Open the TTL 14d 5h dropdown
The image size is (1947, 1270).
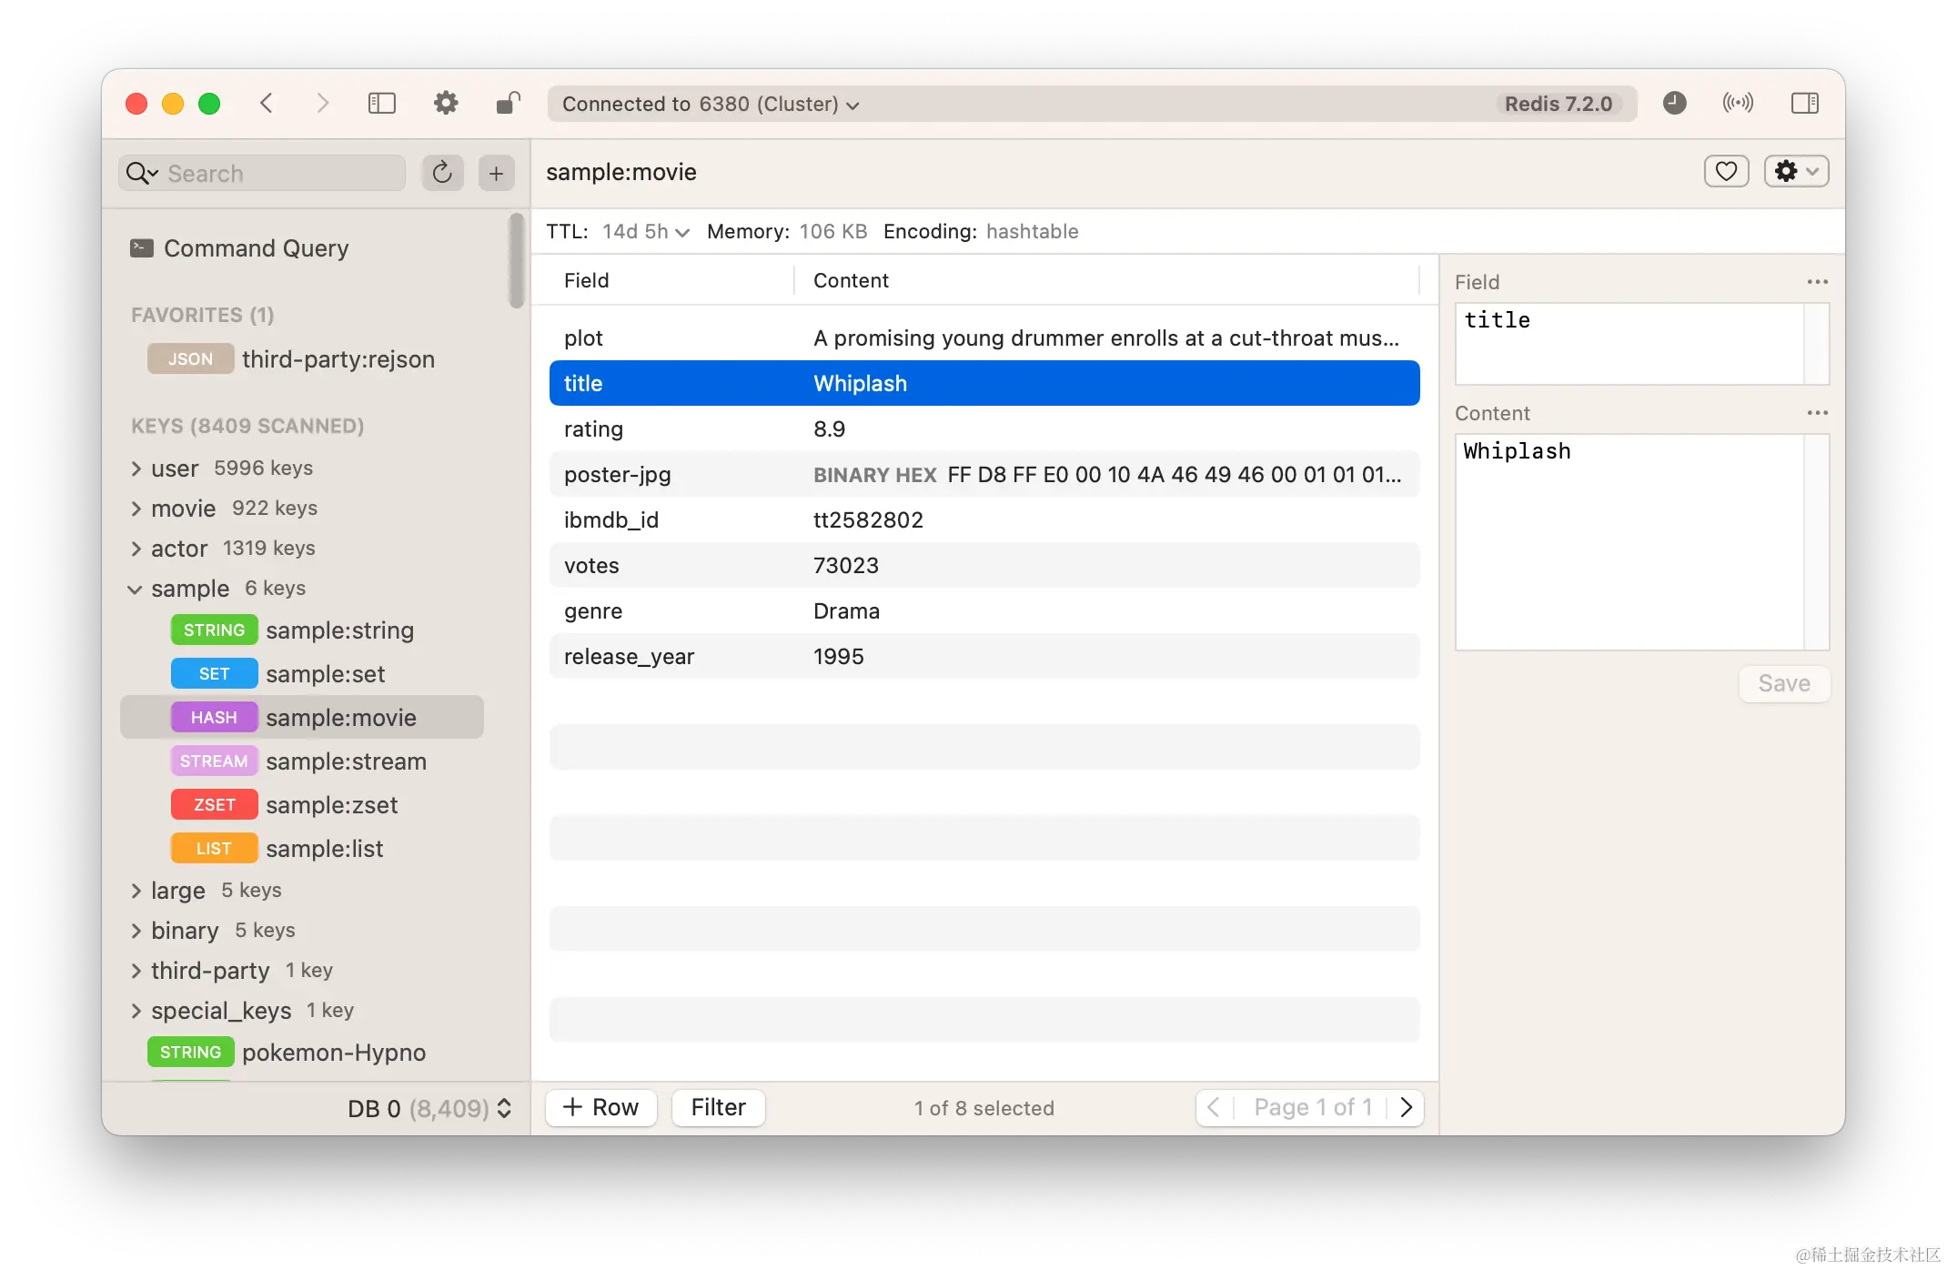645,232
